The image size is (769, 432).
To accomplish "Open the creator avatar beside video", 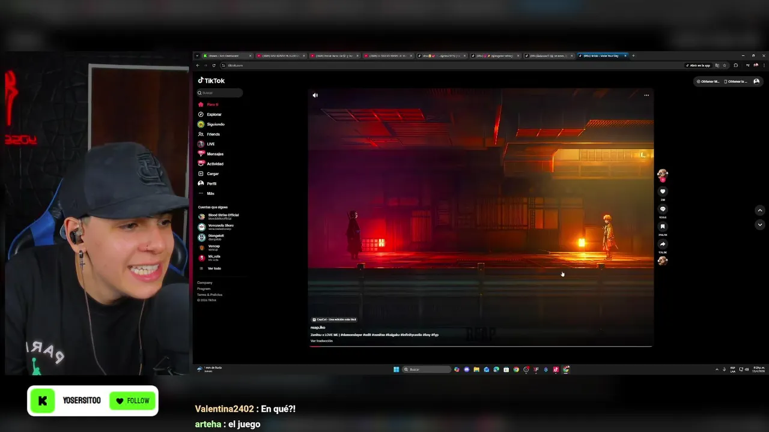I will (663, 174).
